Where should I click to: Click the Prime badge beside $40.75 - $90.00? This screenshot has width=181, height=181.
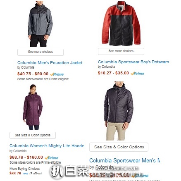tap(57, 74)
